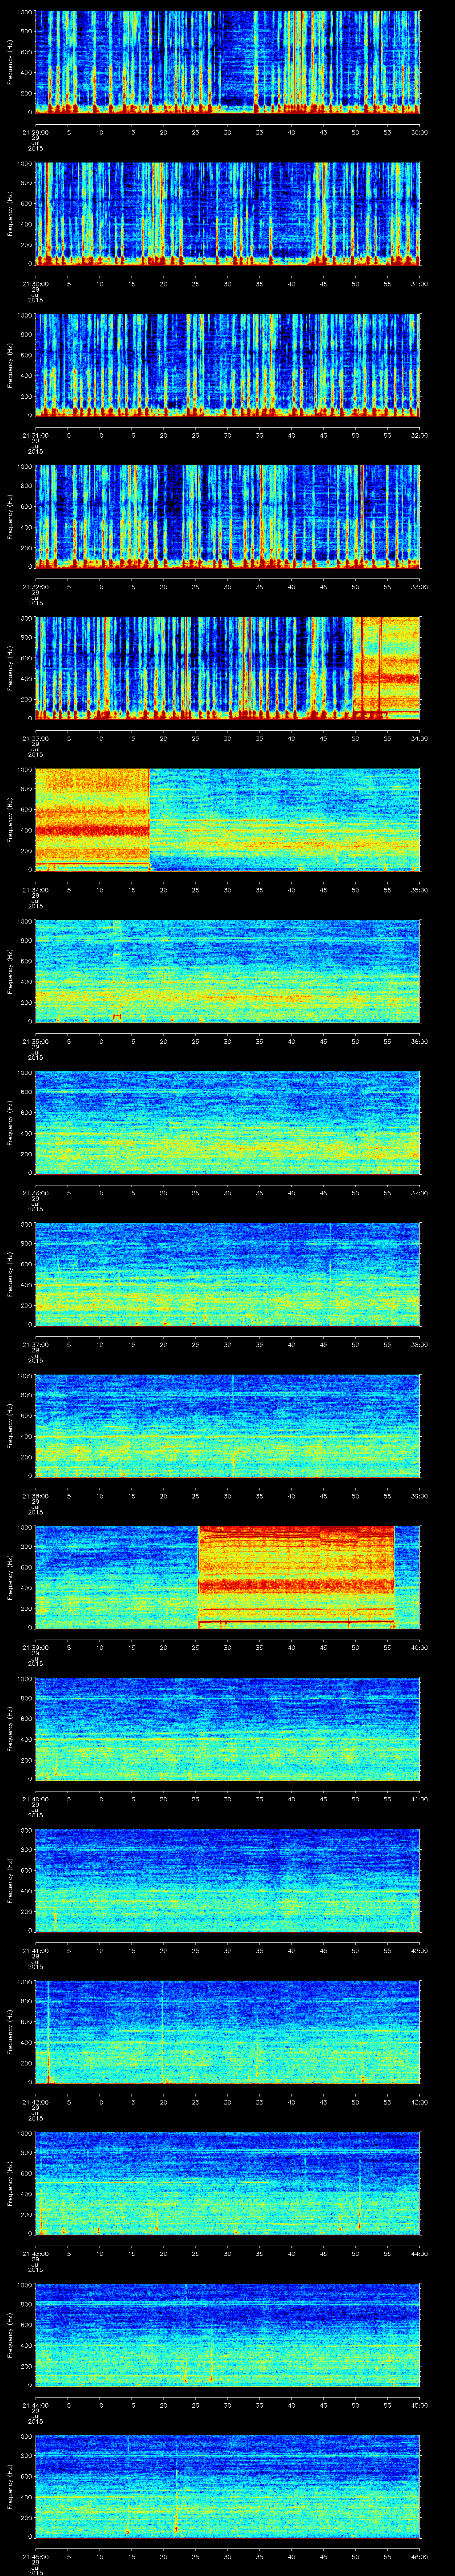Click the "39:00" end time label
The height and width of the screenshot is (2576, 455).
point(420,1496)
